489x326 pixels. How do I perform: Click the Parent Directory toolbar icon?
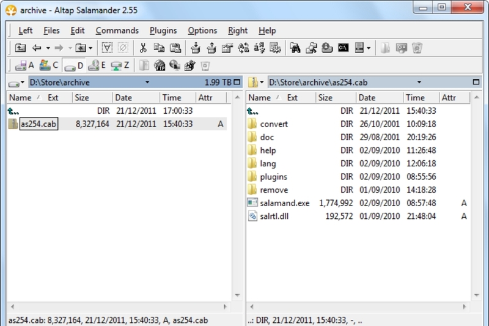point(20,48)
